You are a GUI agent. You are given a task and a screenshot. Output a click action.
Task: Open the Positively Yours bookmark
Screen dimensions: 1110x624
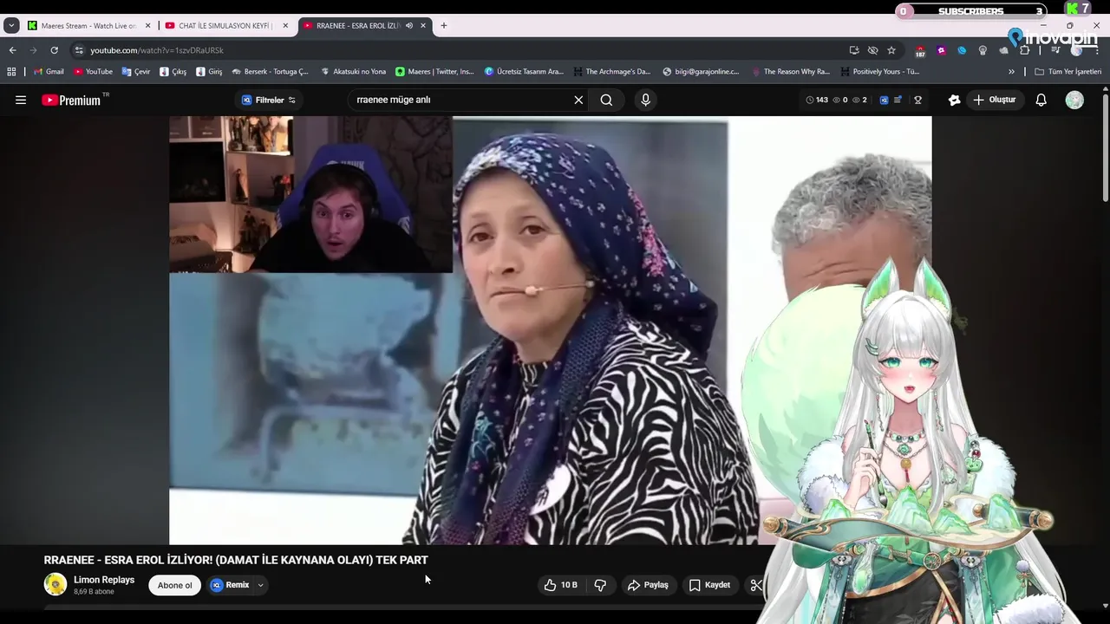(x=879, y=72)
